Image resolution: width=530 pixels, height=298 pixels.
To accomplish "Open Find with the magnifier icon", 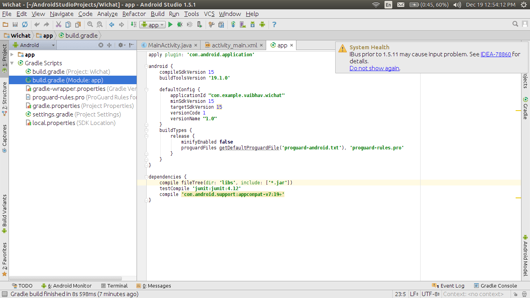I will click(x=90, y=24).
